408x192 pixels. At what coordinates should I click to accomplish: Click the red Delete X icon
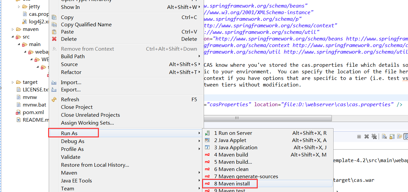point(54,39)
